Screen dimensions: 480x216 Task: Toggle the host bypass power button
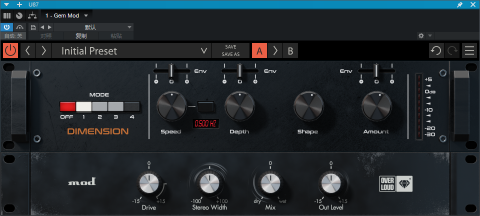(x=6, y=27)
